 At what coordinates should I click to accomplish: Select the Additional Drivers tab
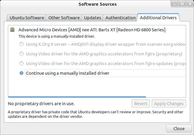coord(158,18)
